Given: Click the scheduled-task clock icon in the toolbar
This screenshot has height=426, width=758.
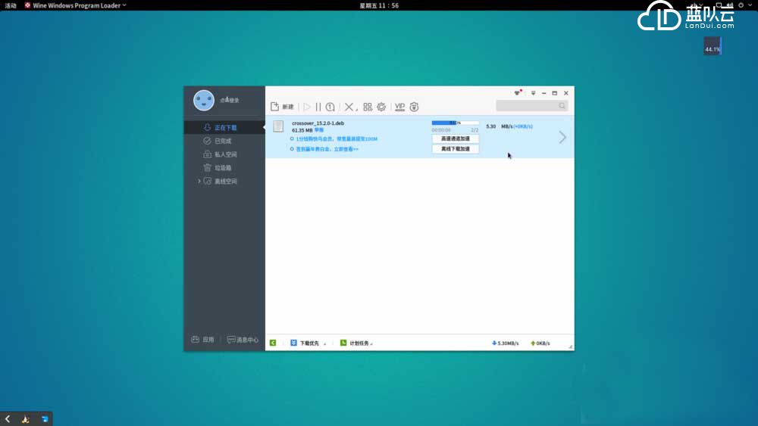Looking at the screenshot, I should [x=330, y=107].
